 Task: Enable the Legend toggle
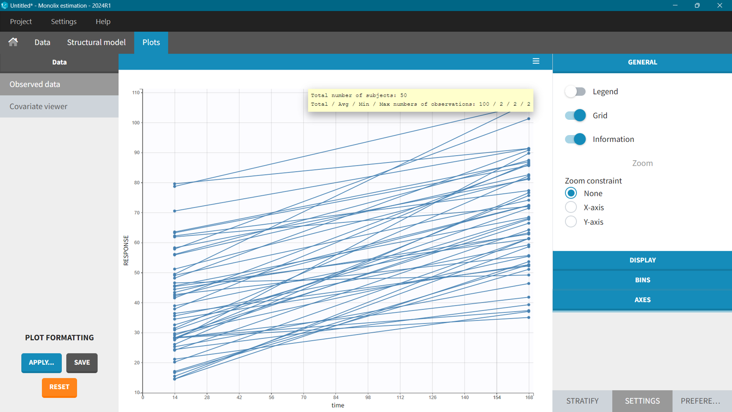pyautogui.click(x=575, y=91)
